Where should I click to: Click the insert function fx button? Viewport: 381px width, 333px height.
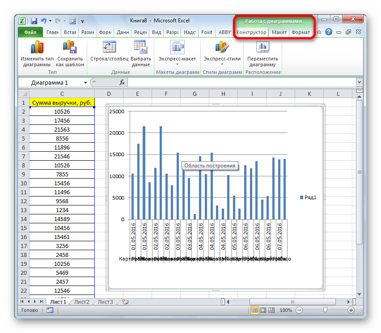(x=122, y=83)
